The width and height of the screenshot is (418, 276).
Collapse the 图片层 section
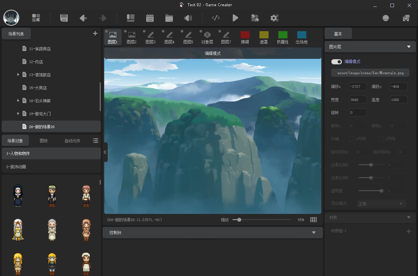(409, 47)
